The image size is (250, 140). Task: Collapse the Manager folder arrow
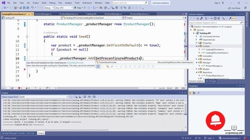pos(196,63)
